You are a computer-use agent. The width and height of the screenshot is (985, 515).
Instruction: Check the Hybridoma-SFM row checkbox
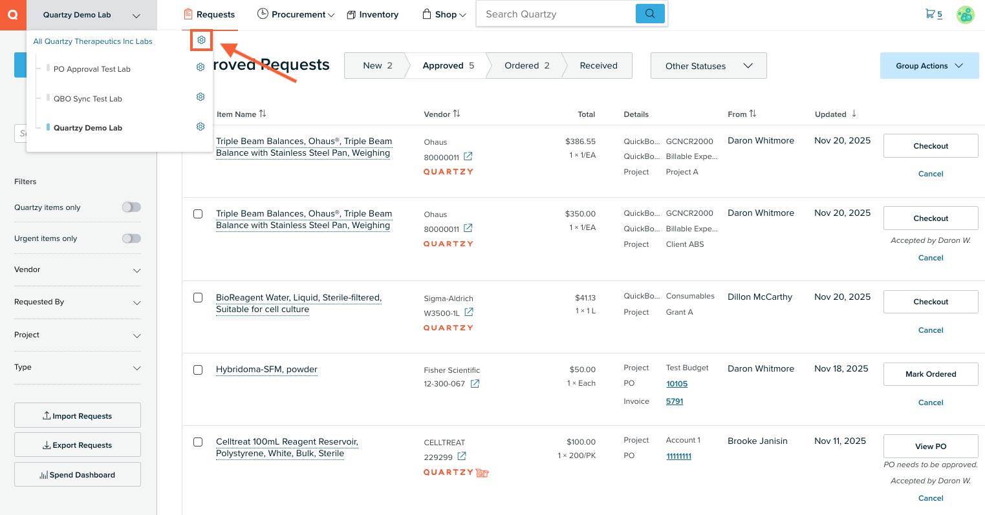(x=198, y=370)
